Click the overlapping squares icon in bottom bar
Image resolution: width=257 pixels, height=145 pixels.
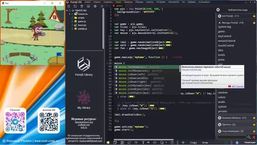tap(162, 143)
